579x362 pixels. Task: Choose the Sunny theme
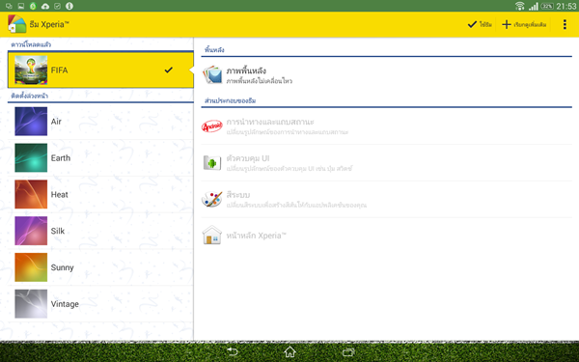[x=100, y=267]
